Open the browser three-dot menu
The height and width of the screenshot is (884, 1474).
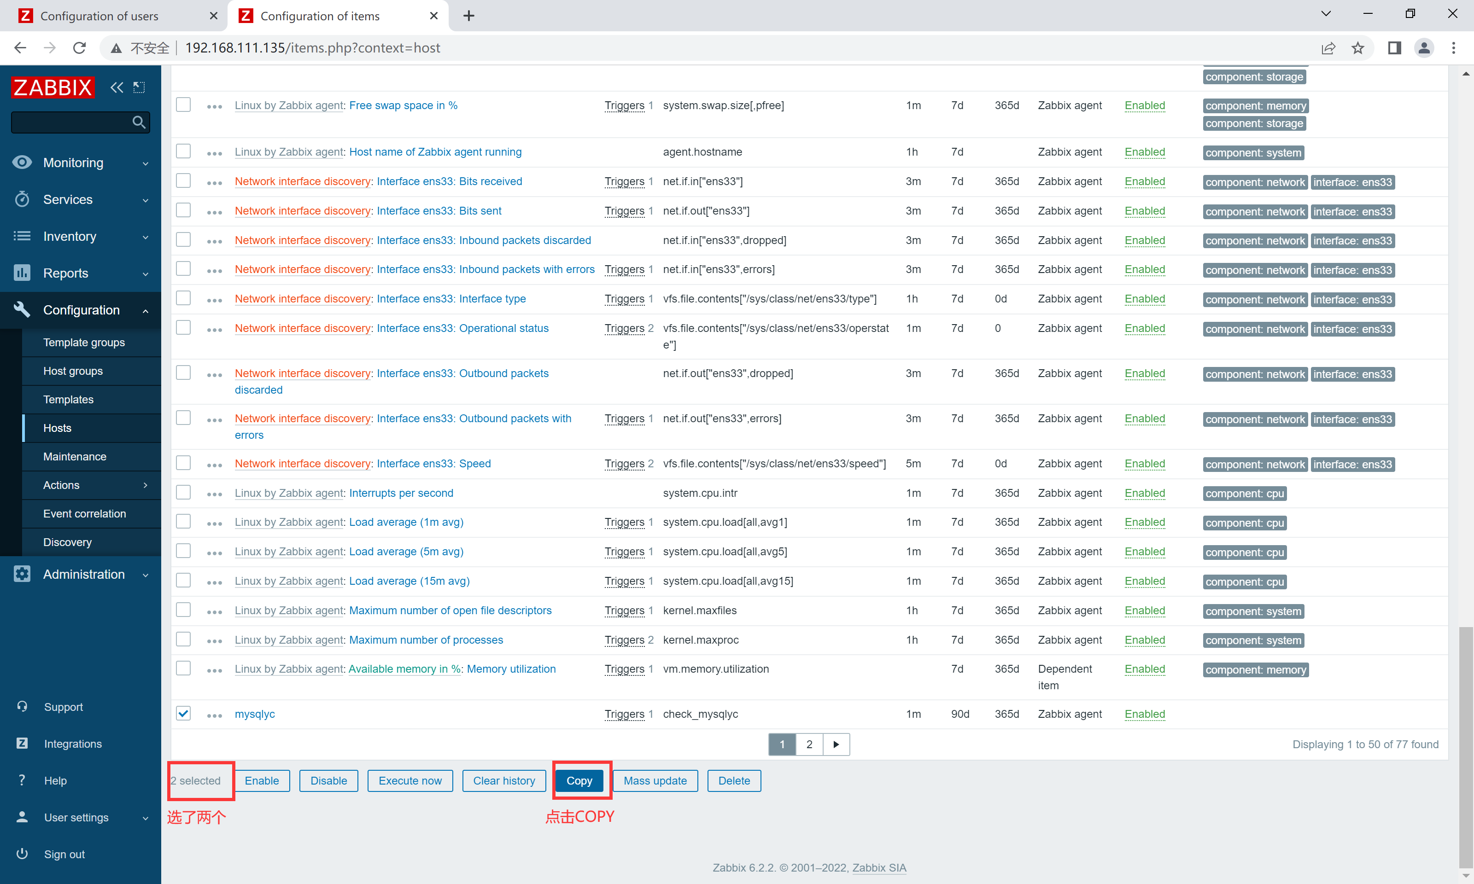pyautogui.click(x=1454, y=48)
